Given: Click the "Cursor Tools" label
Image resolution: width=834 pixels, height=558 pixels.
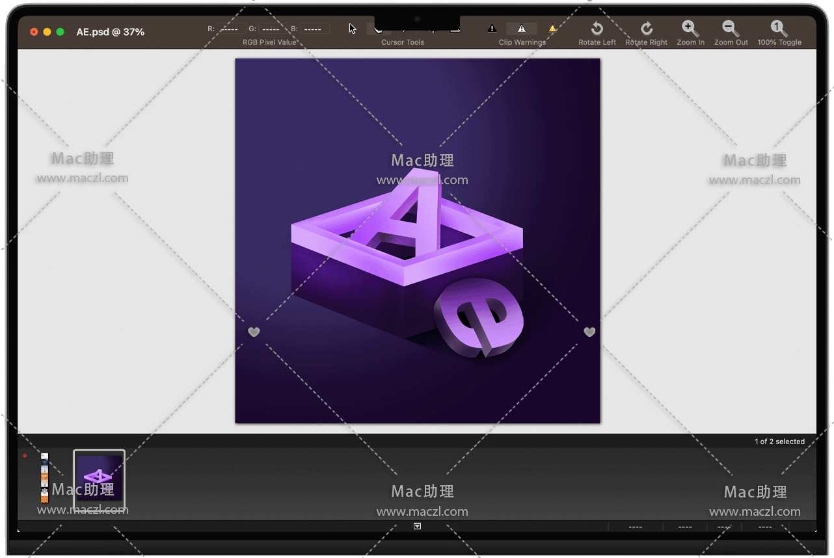Looking at the screenshot, I should point(403,42).
